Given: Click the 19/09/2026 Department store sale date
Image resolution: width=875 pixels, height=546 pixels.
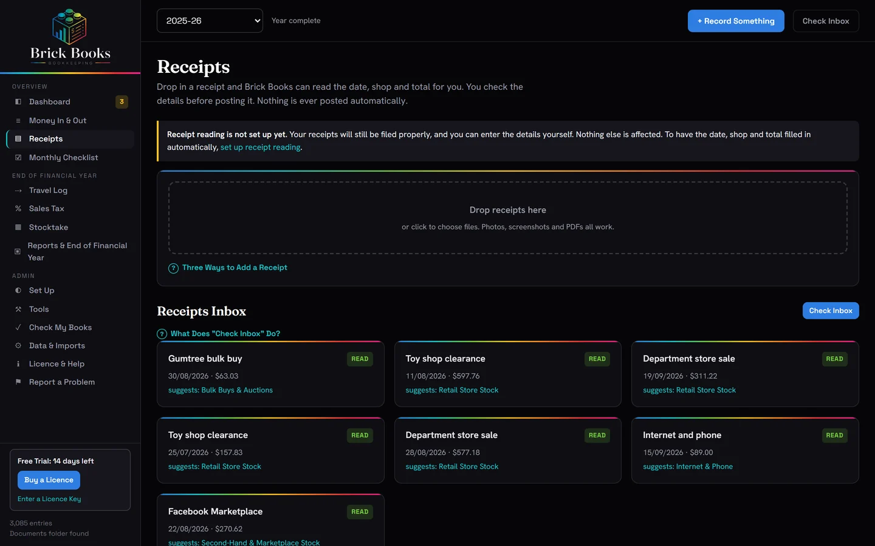Looking at the screenshot, I should 664,376.
